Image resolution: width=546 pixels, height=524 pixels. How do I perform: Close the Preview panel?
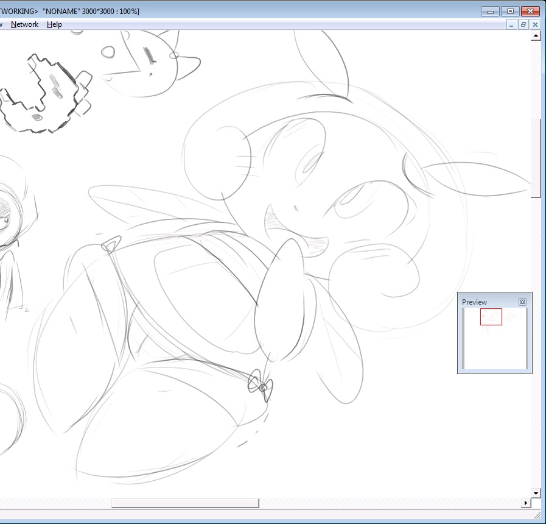click(522, 302)
